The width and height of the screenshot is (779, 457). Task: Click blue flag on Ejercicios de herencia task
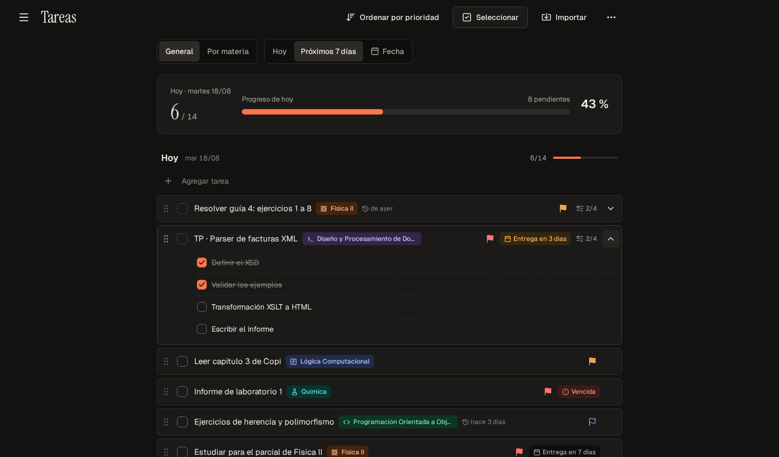coord(592,422)
